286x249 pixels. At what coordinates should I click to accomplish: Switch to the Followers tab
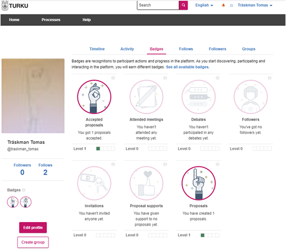coord(217,49)
